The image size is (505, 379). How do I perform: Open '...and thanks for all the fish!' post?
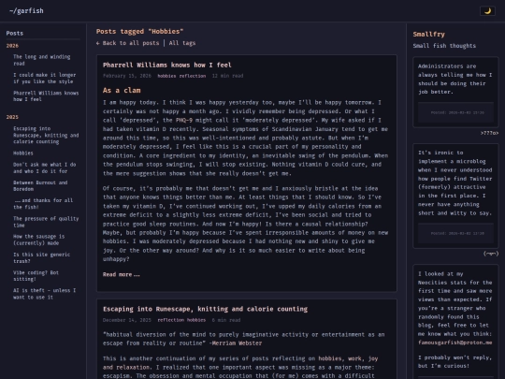pyautogui.click(x=43, y=204)
